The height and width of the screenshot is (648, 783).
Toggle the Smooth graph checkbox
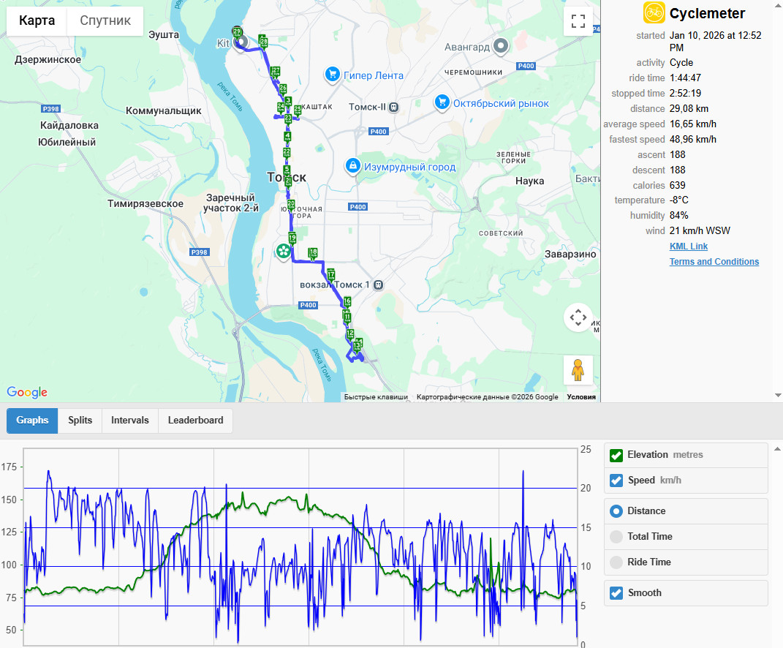616,593
